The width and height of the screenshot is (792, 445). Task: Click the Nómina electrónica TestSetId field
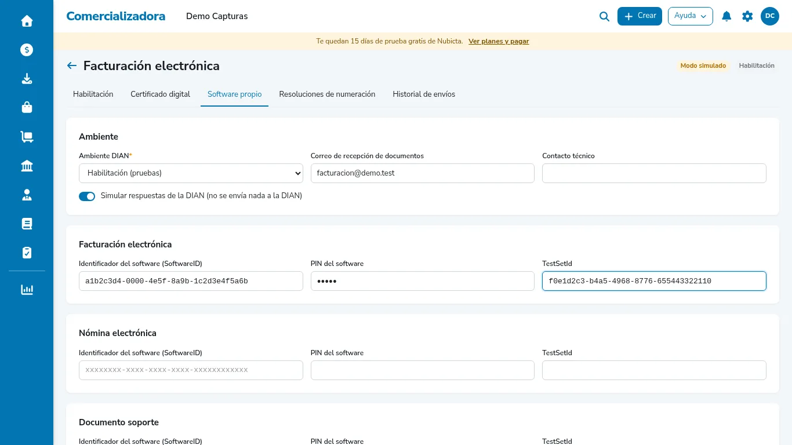[654, 370]
